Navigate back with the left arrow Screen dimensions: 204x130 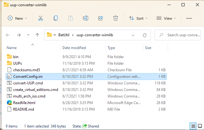pyautogui.click(x=8, y=35)
